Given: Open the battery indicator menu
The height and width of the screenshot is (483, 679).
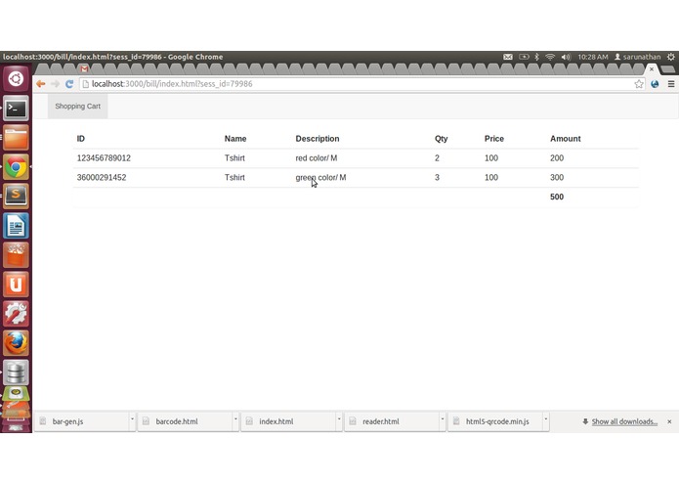Looking at the screenshot, I should (524, 57).
